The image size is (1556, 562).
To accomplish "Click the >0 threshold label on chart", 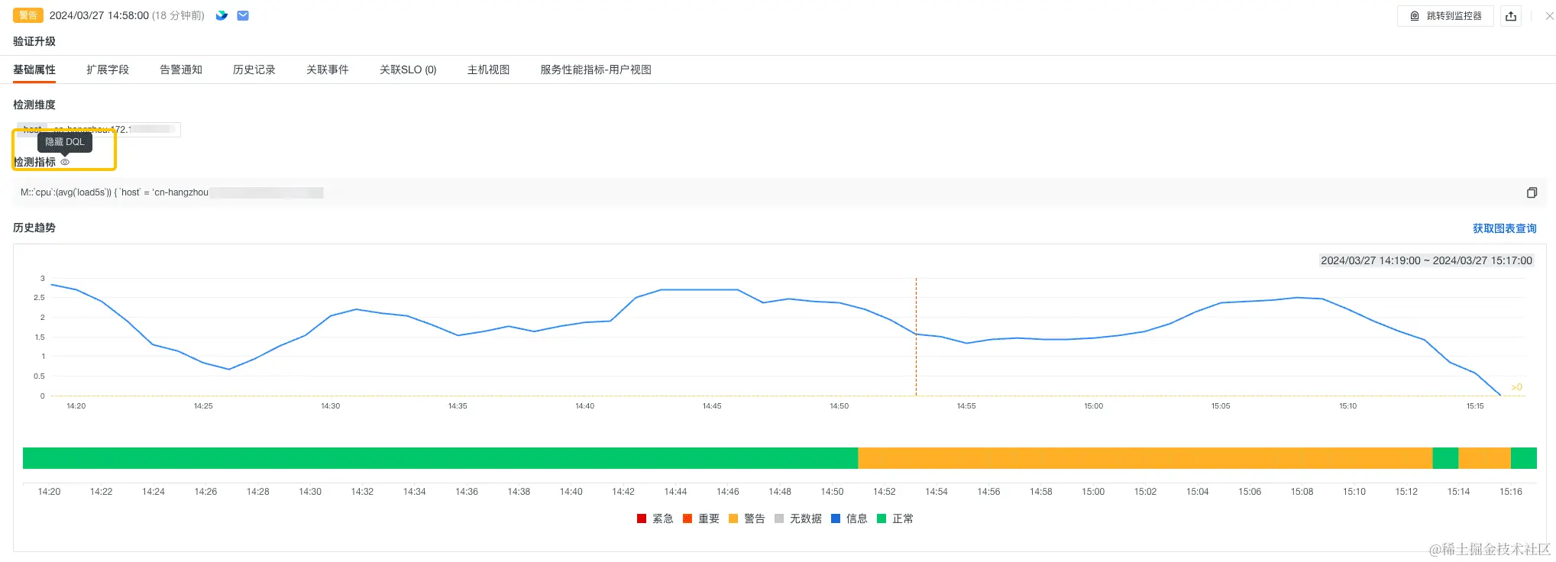I will (1516, 387).
